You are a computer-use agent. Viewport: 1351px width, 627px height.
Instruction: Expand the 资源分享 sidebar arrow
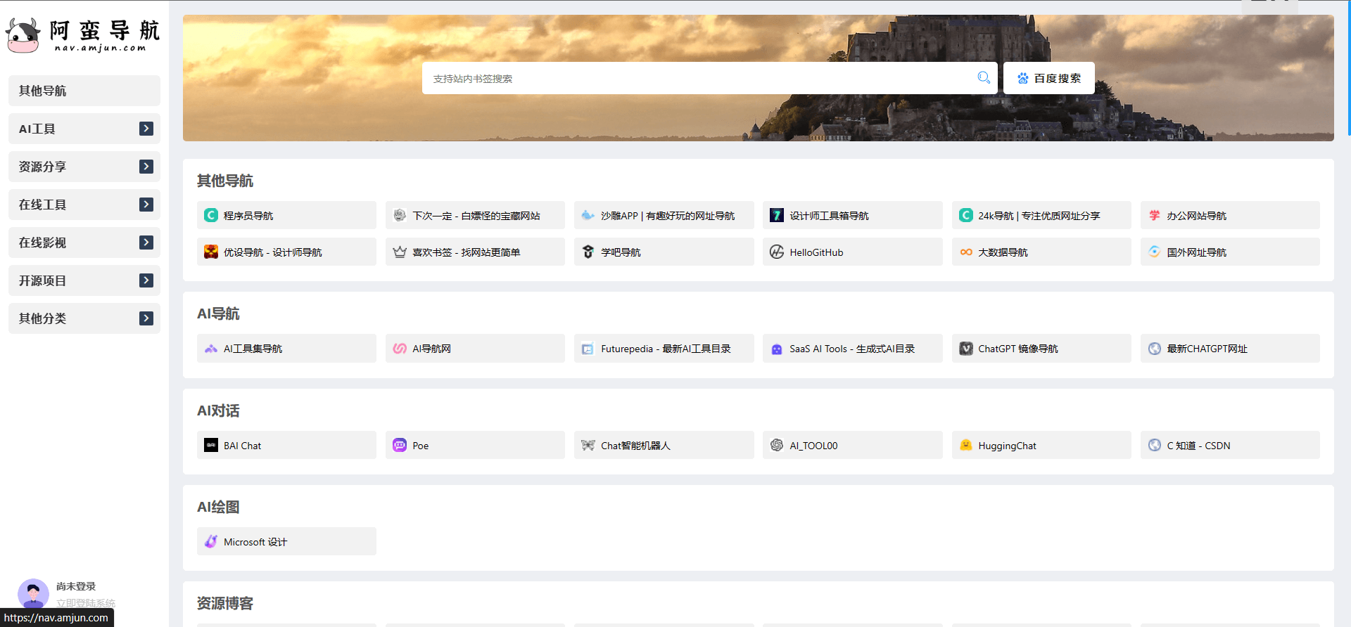(146, 167)
